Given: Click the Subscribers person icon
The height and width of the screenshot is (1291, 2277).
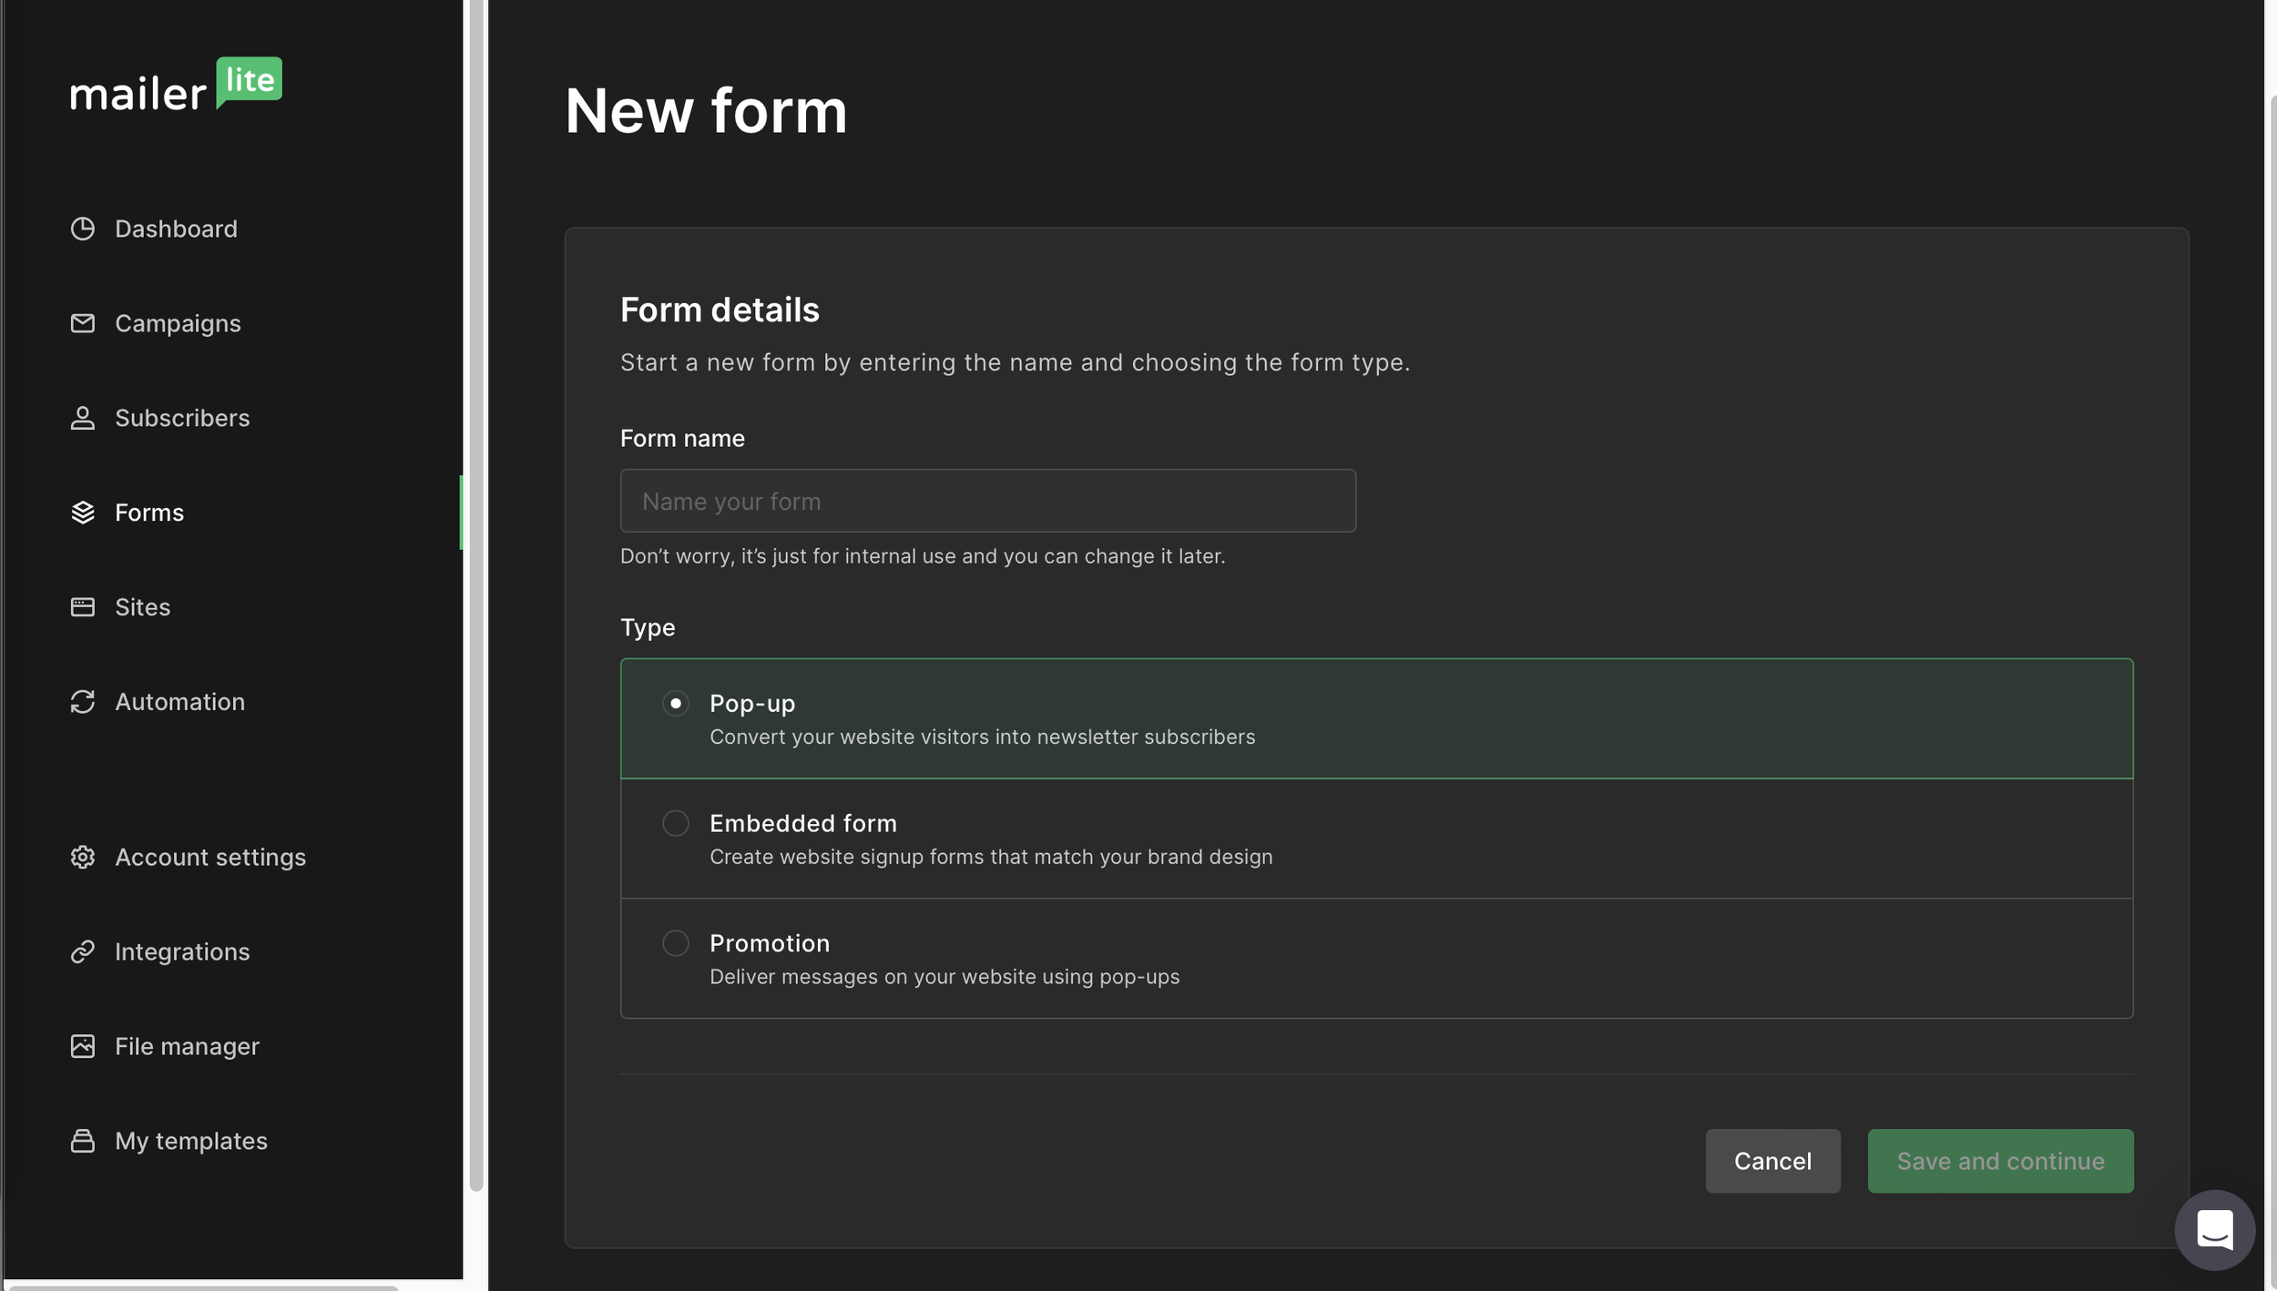Looking at the screenshot, I should 83,418.
